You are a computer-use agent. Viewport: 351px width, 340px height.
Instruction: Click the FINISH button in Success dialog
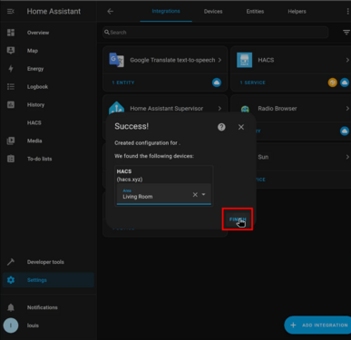click(x=238, y=219)
